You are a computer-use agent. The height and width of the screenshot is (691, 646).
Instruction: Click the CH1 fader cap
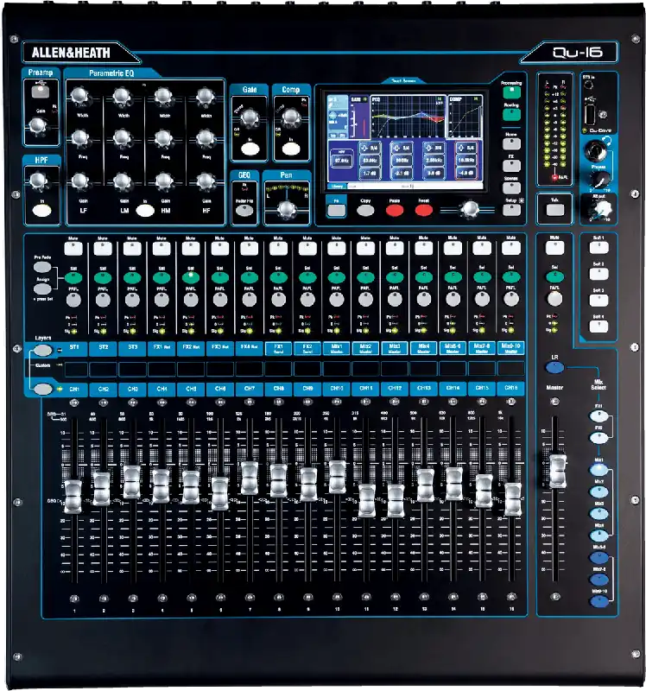(73, 497)
